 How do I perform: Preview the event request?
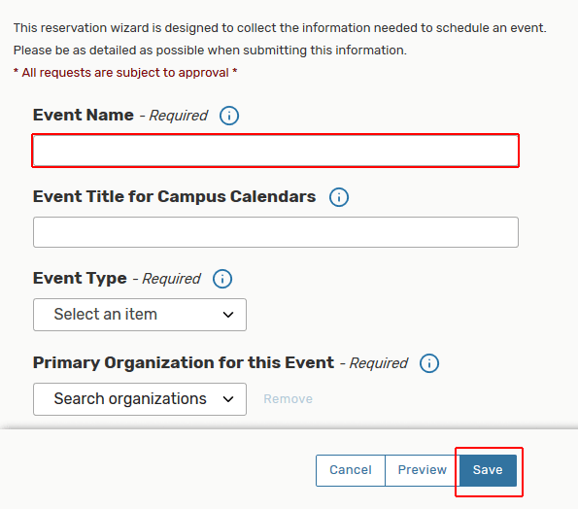point(422,470)
